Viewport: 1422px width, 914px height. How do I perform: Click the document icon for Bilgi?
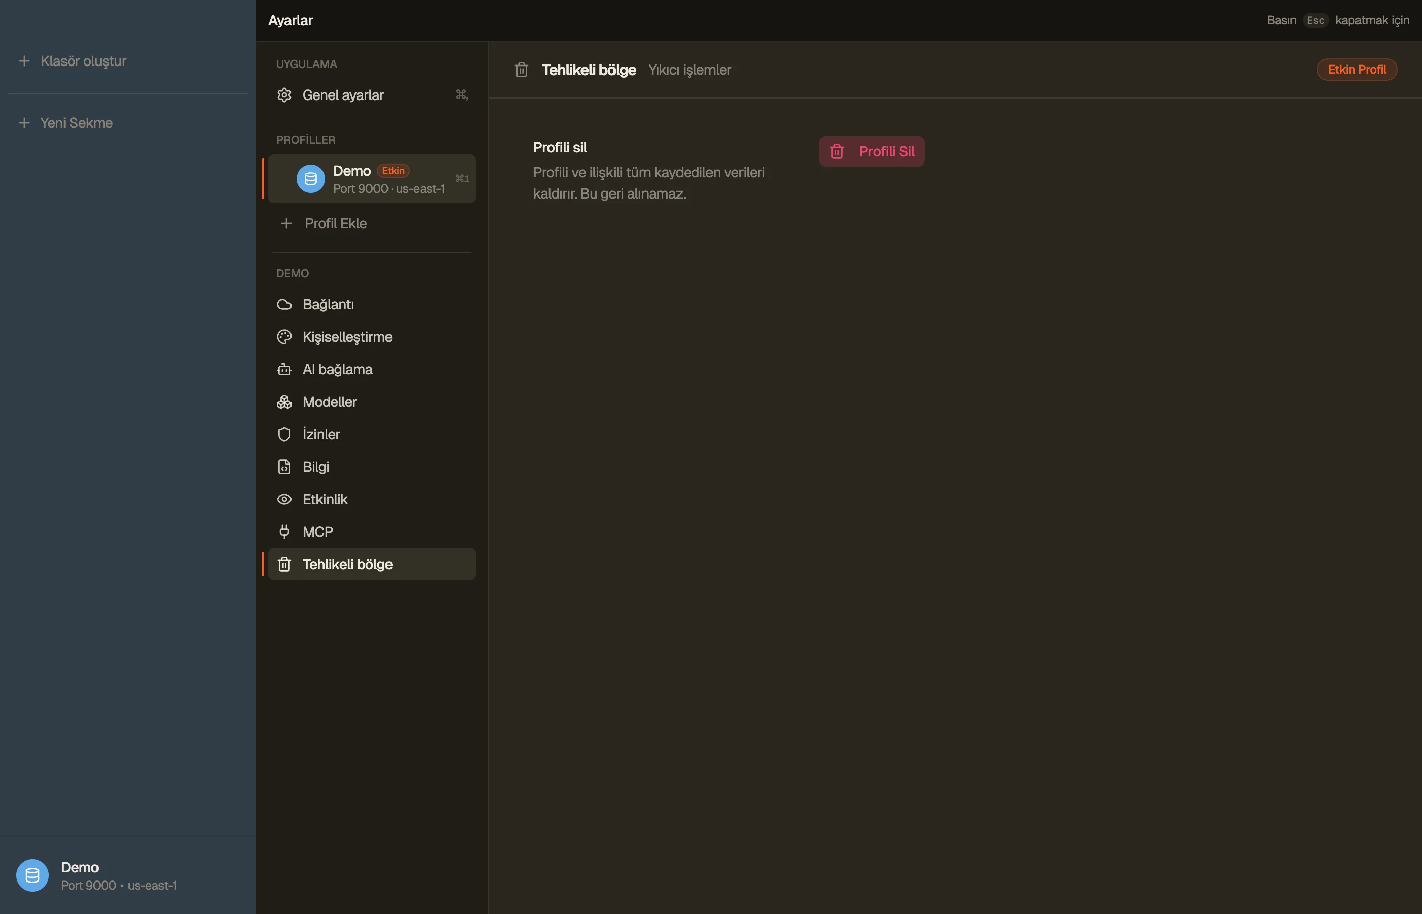284,467
